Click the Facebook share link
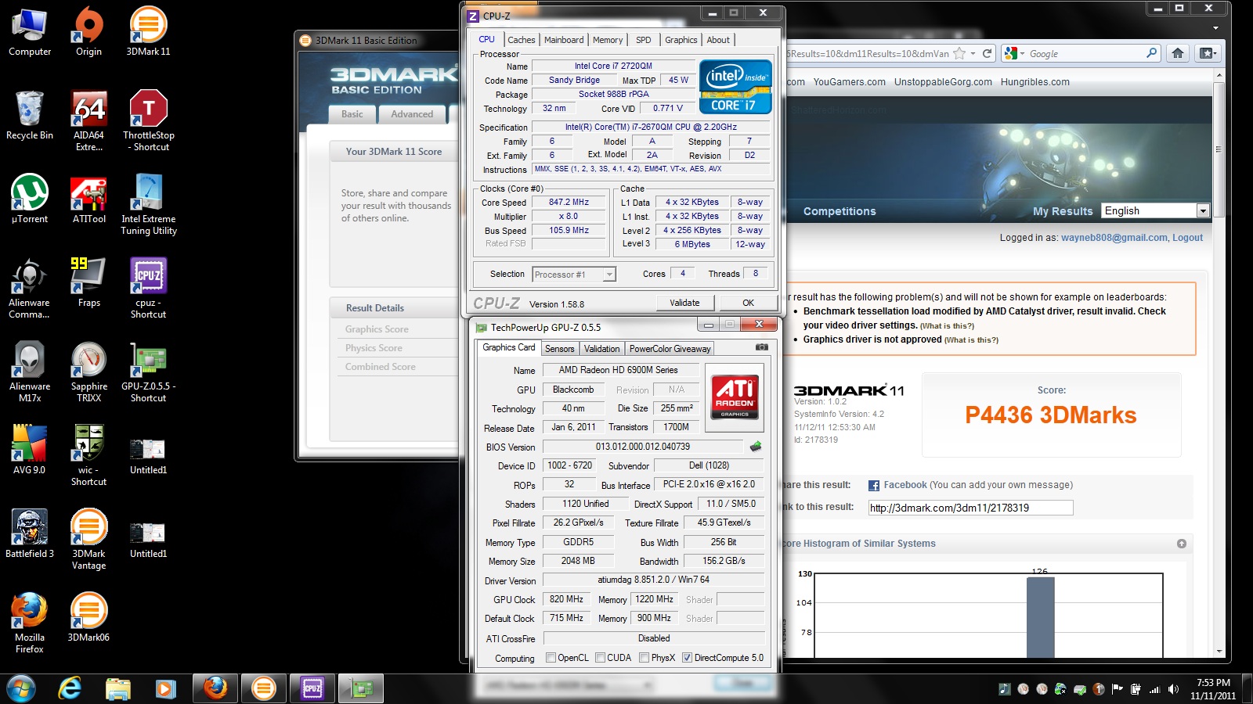Viewport: 1253px width, 704px height. [x=905, y=485]
